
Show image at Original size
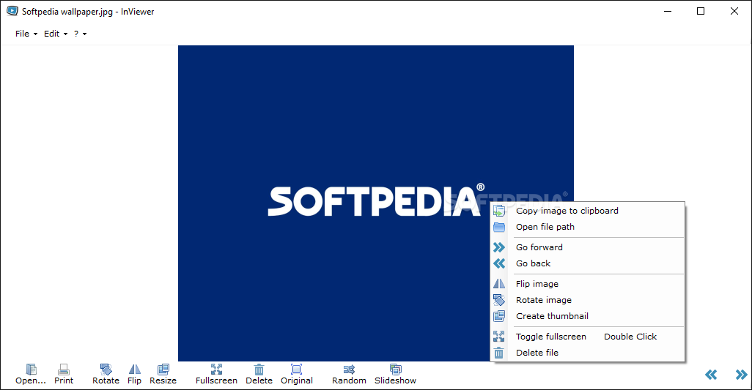click(296, 374)
